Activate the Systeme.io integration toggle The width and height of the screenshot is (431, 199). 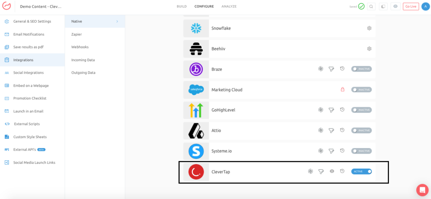click(x=362, y=151)
